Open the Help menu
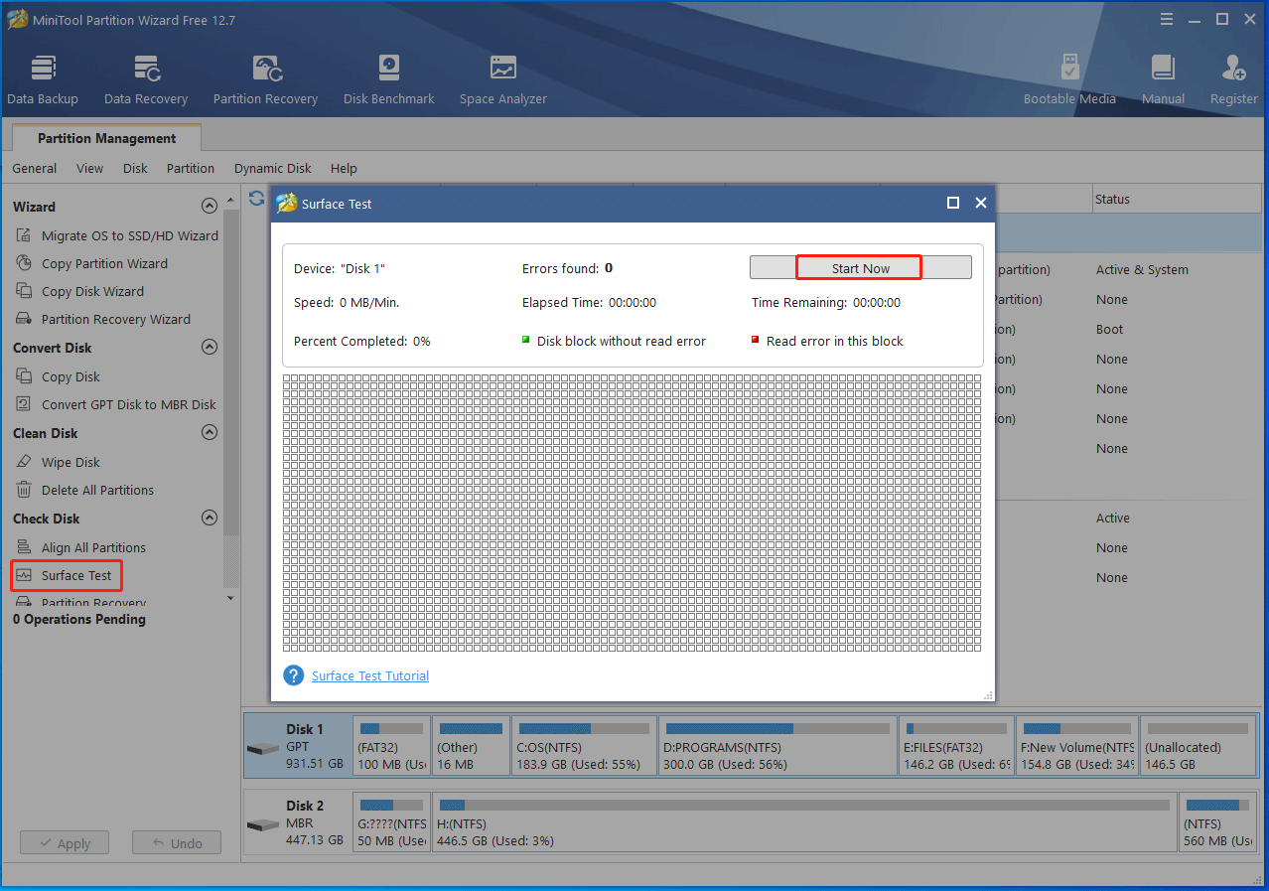1269x891 pixels. point(344,168)
